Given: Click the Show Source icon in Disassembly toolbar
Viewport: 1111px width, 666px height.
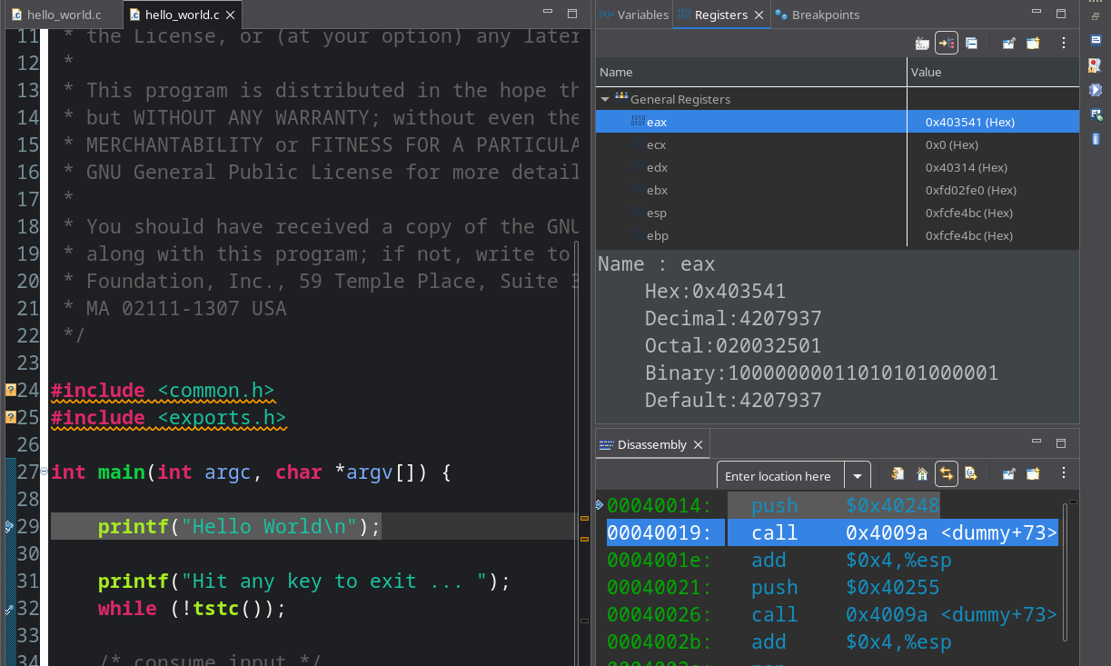Looking at the screenshot, I should point(970,473).
